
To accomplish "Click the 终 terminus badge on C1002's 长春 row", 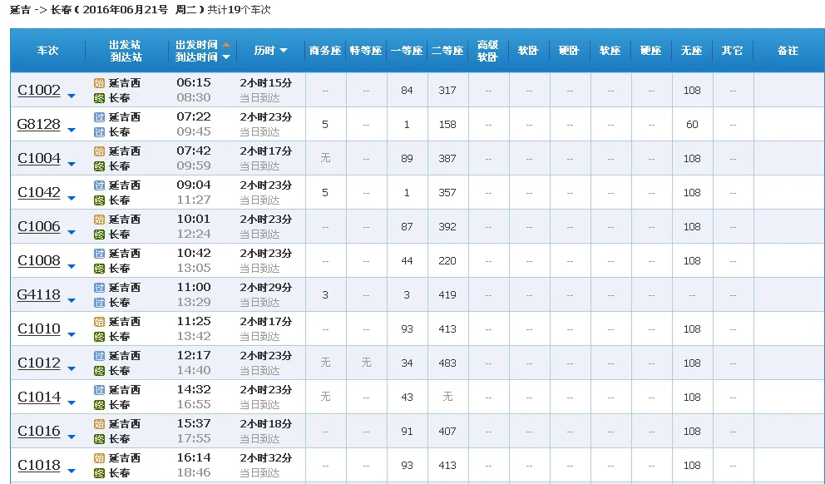I will 100,96.
